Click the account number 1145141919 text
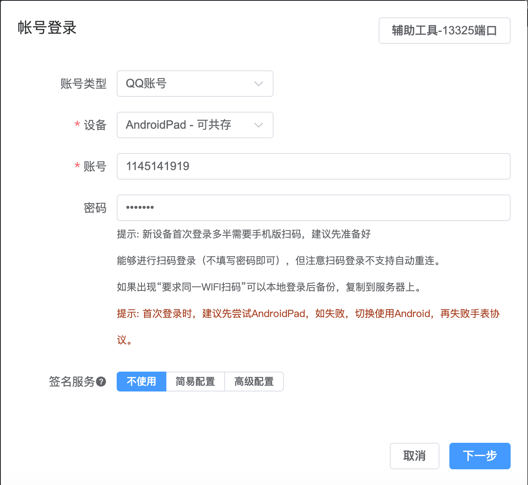The width and height of the screenshot is (528, 485). click(x=157, y=166)
